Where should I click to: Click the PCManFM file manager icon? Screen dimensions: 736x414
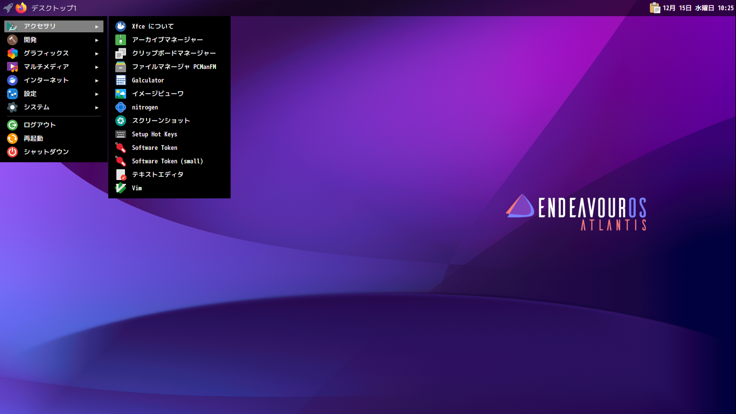point(121,67)
